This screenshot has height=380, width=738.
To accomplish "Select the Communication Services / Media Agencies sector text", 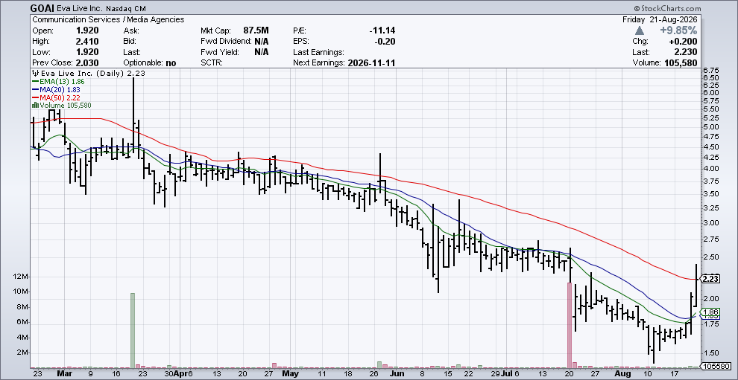I will [108, 20].
